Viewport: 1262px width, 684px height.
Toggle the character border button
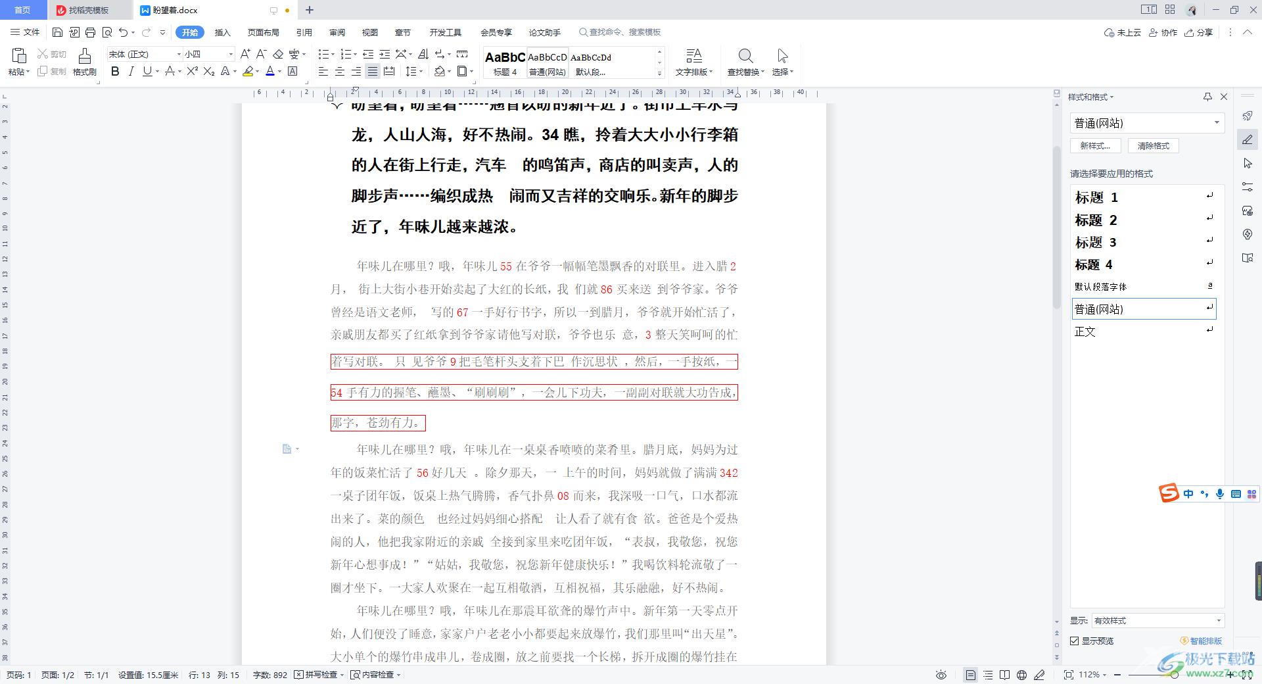pyautogui.click(x=293, y=71)
